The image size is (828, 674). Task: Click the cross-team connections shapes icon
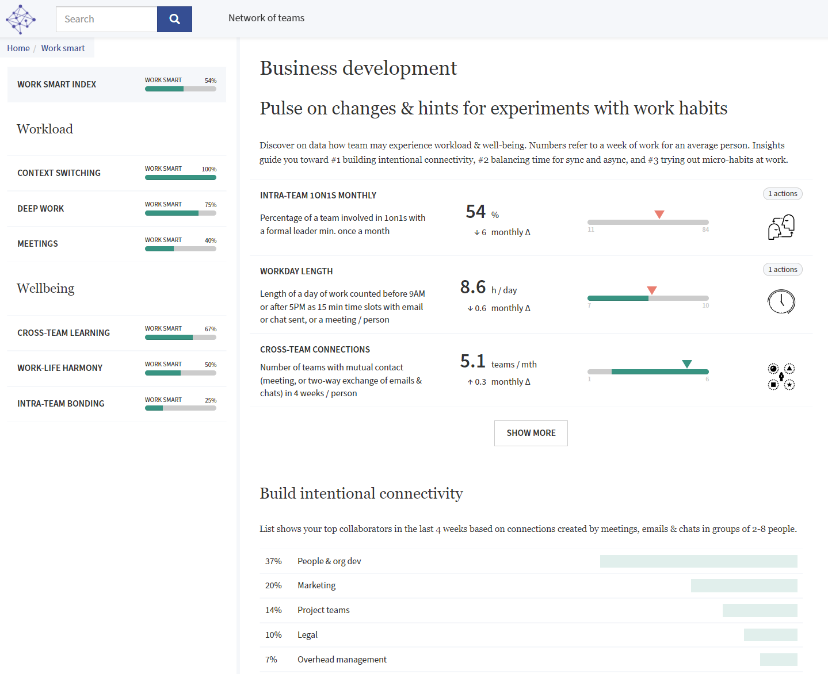click(x=781, y=377)
